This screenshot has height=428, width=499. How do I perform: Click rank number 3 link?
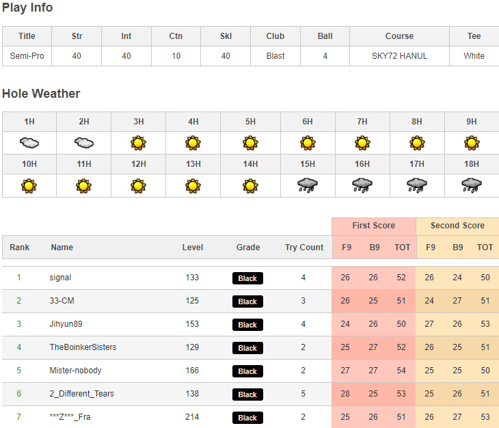(19, 324)
